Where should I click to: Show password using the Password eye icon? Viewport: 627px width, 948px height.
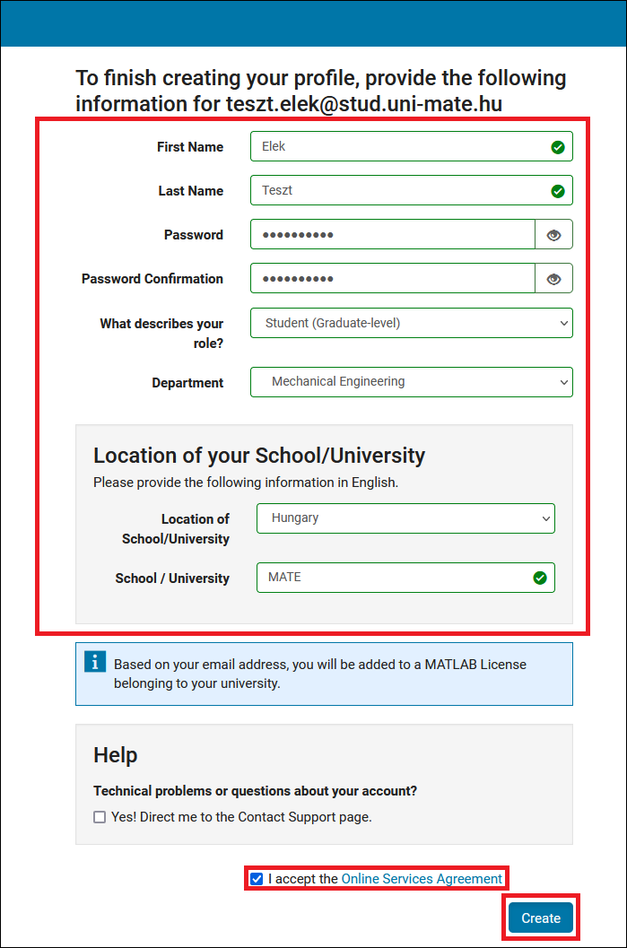(x=553, y=235)
